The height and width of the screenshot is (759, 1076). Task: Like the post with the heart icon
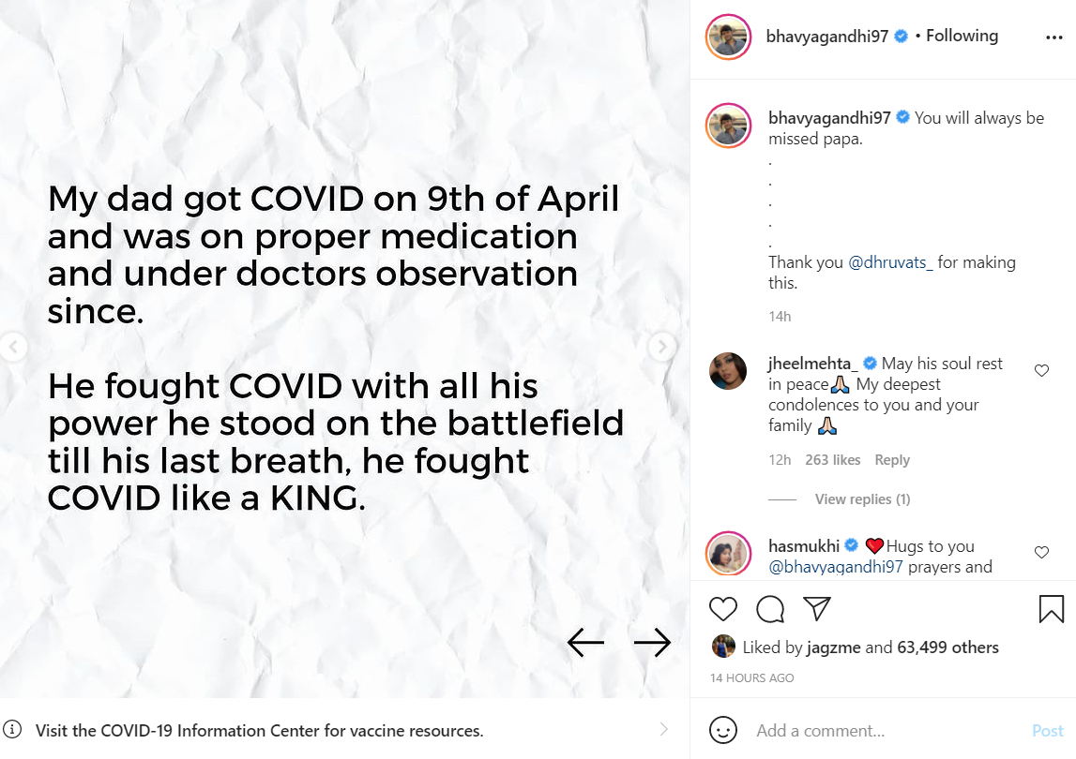tap(723, 609)
